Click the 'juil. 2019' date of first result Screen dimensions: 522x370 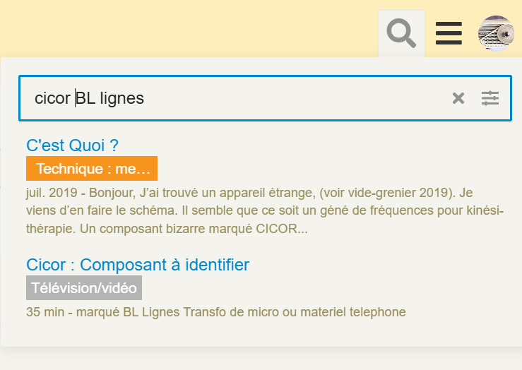[52, 193]
